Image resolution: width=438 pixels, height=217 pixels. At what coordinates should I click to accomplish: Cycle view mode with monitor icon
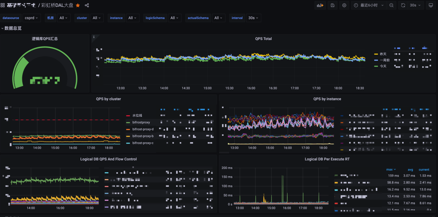(x=431, y=5)
